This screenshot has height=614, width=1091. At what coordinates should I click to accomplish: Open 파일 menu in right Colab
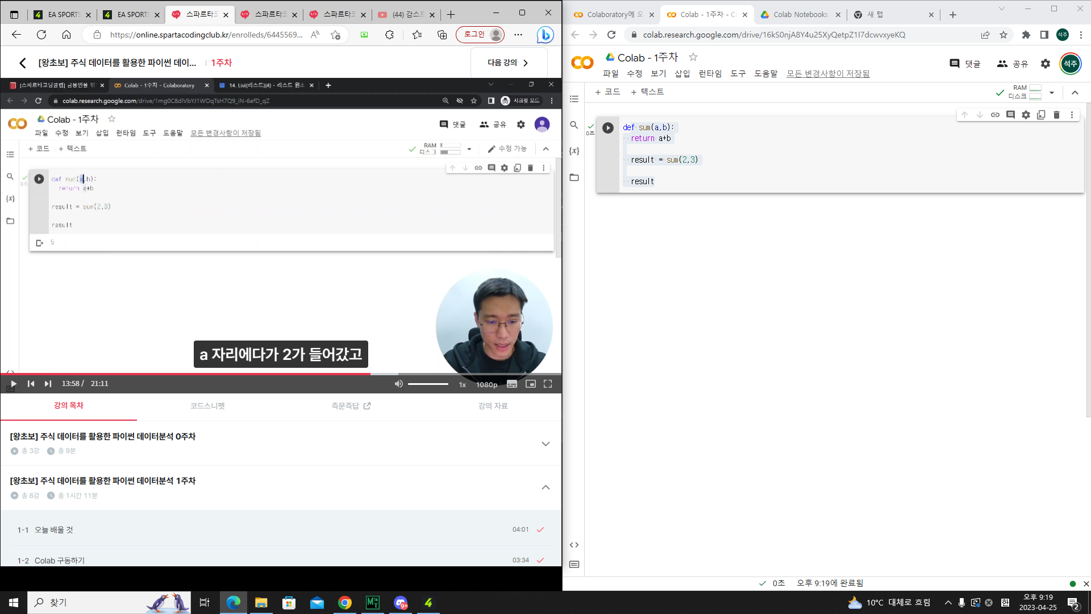(x=610, y=73)
